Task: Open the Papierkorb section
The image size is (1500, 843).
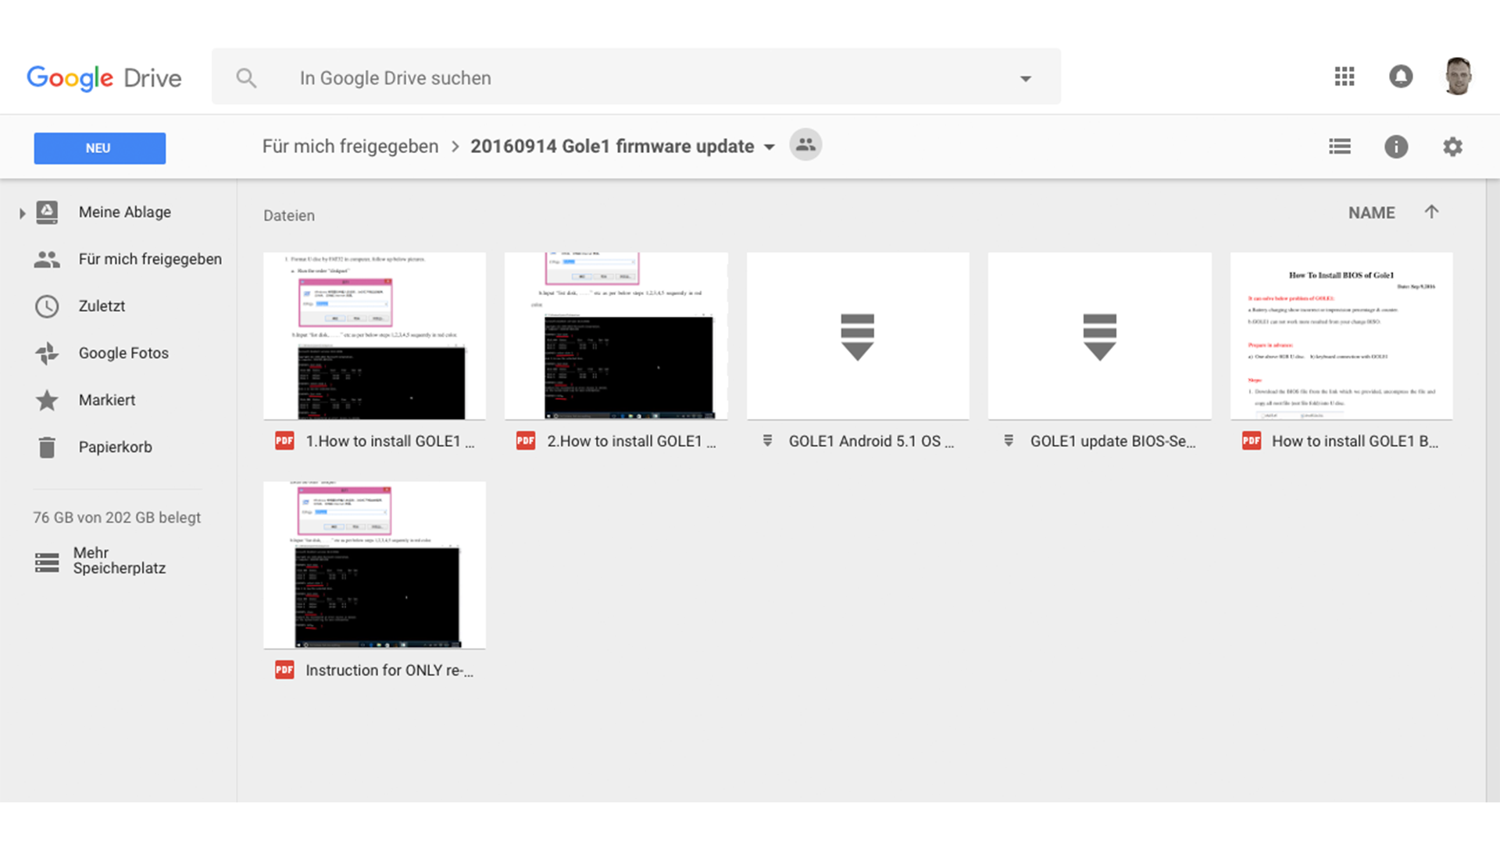Action: 115,446
